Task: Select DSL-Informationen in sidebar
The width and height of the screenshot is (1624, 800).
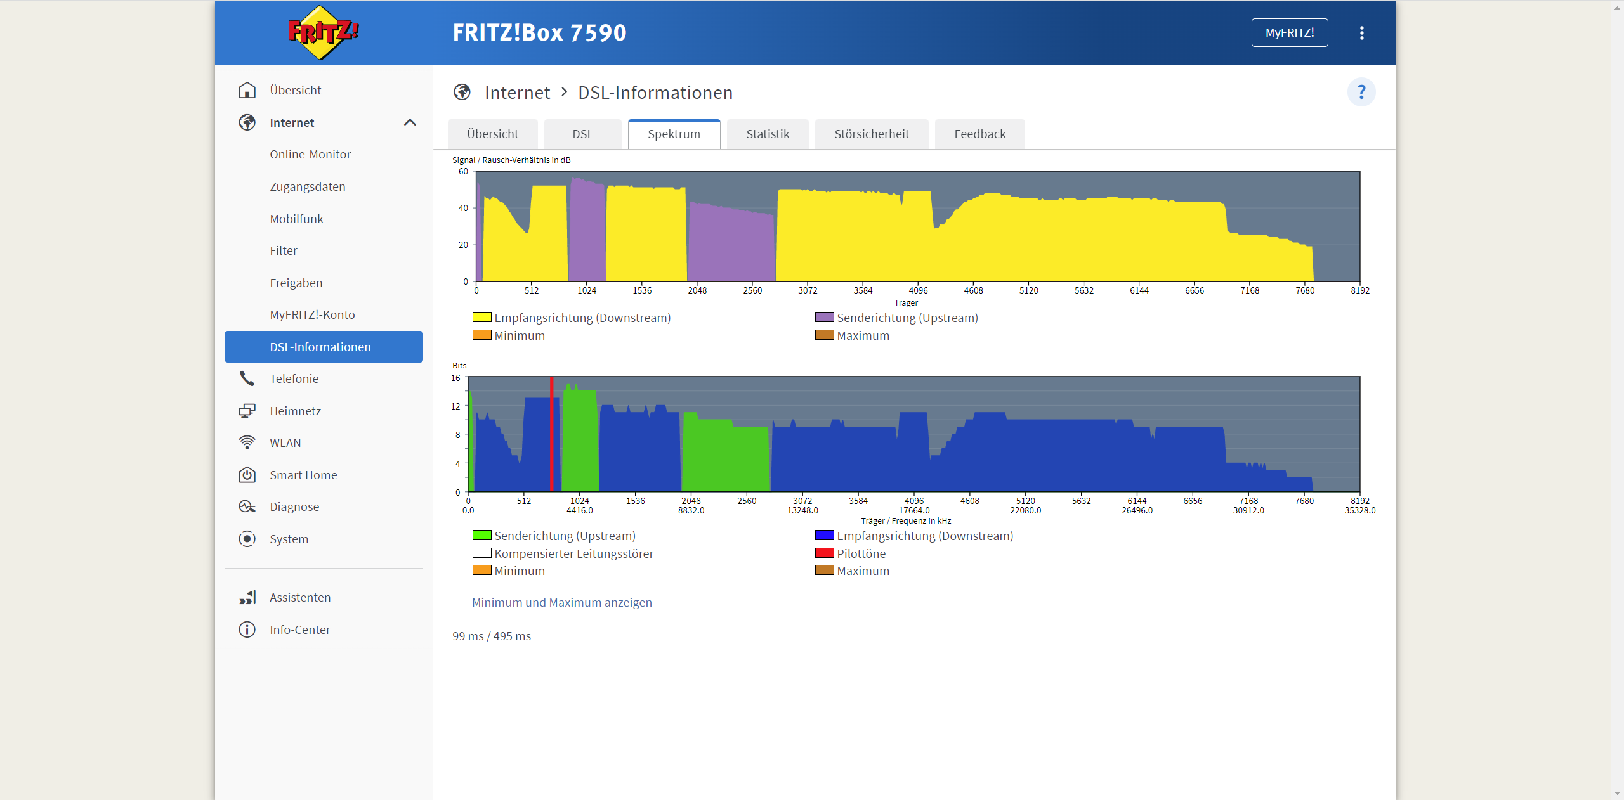Action: pos(324,347)
